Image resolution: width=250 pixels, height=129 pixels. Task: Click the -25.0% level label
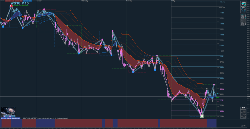[222, 111]
